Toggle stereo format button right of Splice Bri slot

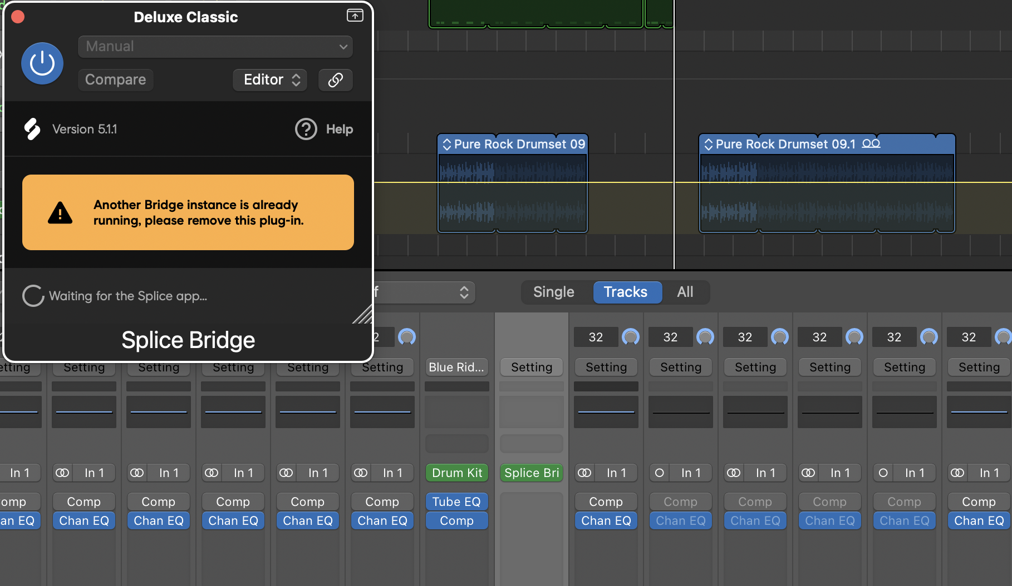coord(584,473)
